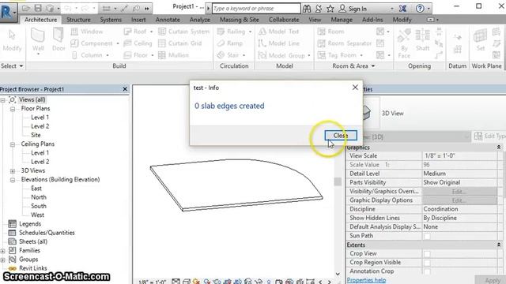Open the Annotate ribbon tab
The width and height of the screenshot is (506, 284).
coord(168,20)
